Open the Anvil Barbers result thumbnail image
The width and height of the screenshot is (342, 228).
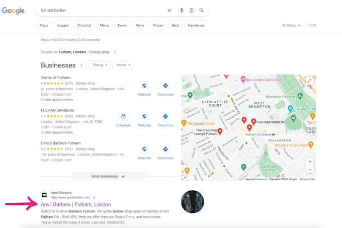192,202
